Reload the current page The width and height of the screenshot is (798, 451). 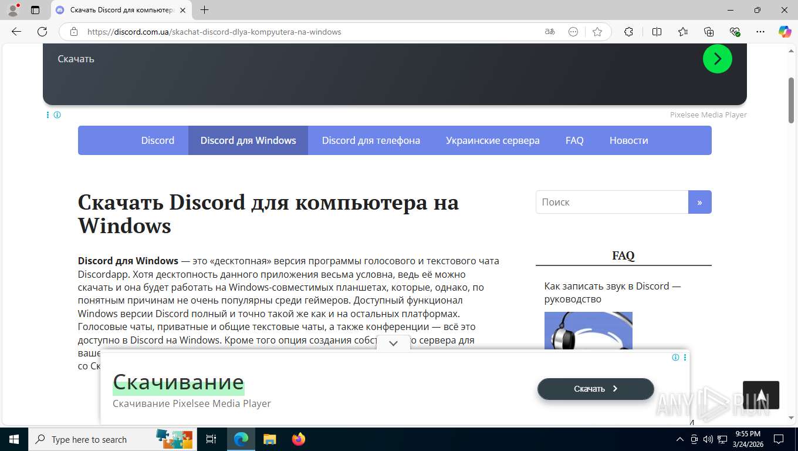(42, 32)
